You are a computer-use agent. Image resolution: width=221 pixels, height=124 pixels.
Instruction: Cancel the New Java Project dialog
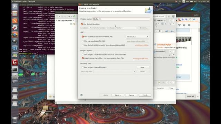click(x=131, y=95)
